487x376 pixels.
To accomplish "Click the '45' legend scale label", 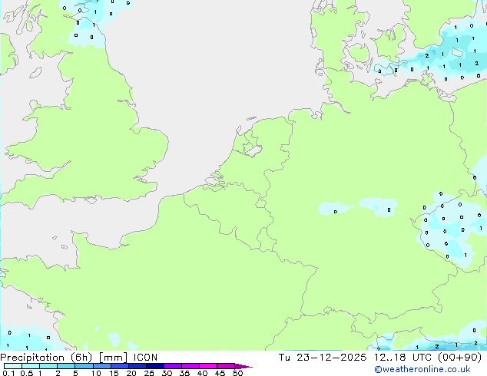I will [x=220, y=373].
